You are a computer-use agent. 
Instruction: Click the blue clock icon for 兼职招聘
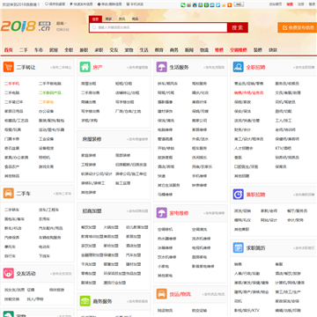(x=239, y=195)
